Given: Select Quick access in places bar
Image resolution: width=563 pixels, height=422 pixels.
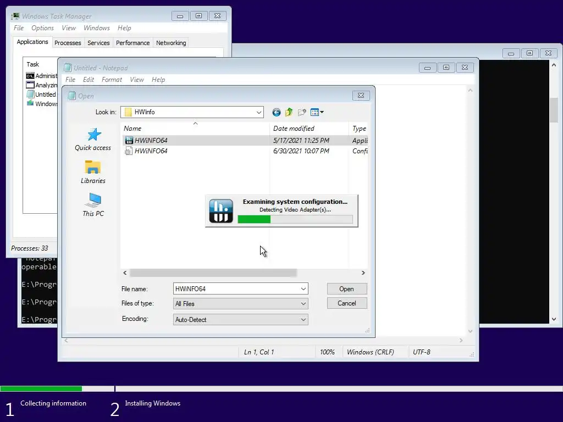Looking at the screenshot, I should click(x=93, y=140).
